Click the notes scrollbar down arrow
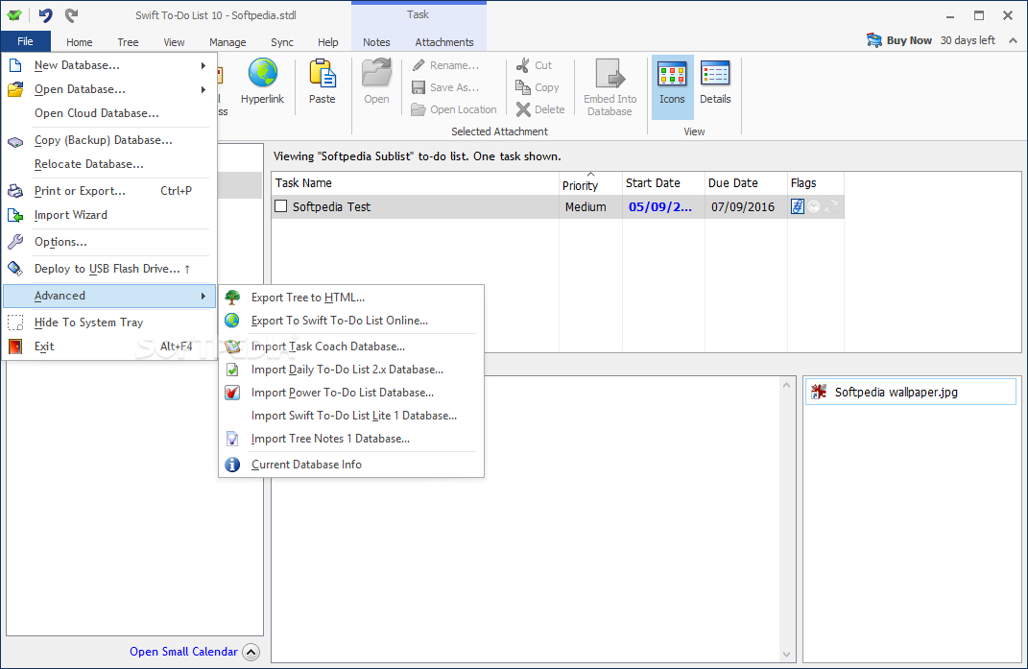The height and width of the screenshot is (669, 1028). [x=786, y=654]
